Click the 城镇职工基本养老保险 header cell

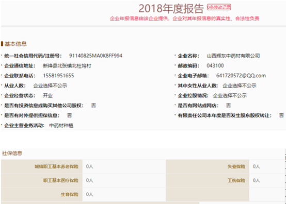pyautogui.click(x=42, y=166)
